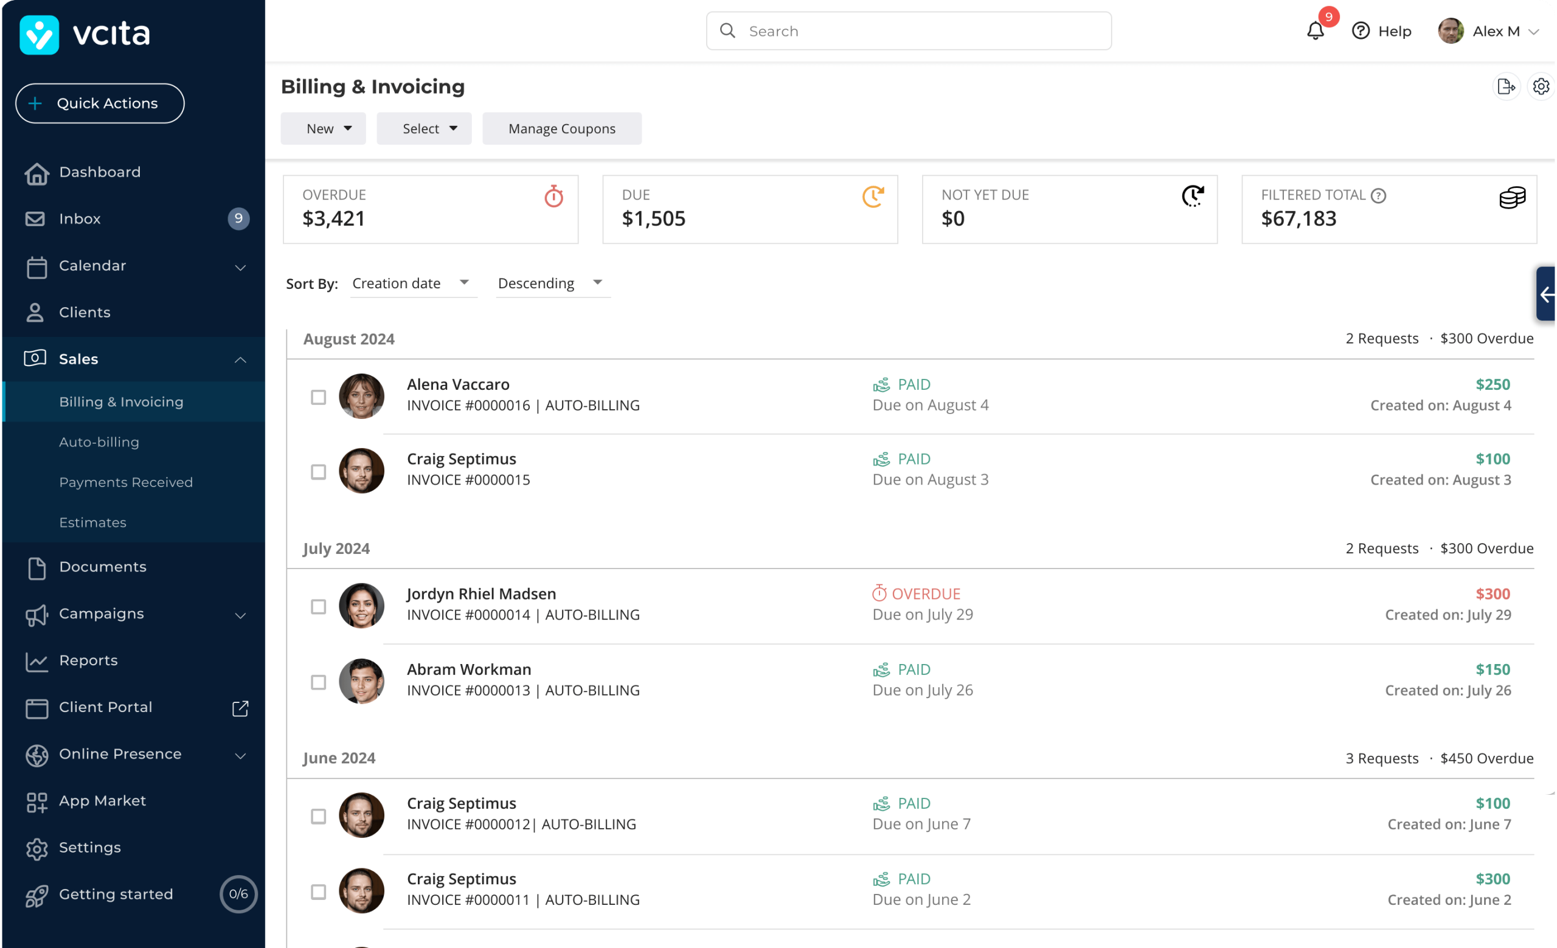The height and width of the screenshot is (948, 1557).
Task: Open billing settings gear icon
Action: [x=1541, y=86]
